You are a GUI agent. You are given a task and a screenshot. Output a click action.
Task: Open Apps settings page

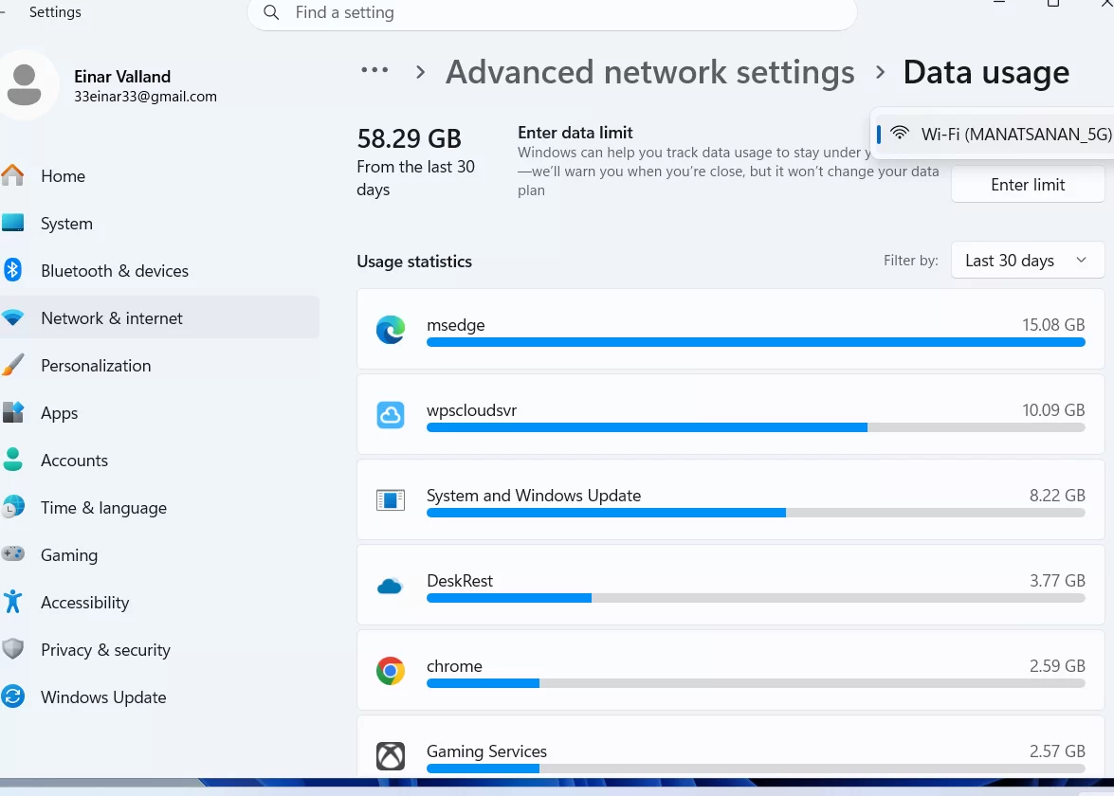pyautogui.click(x=160, y=412)
